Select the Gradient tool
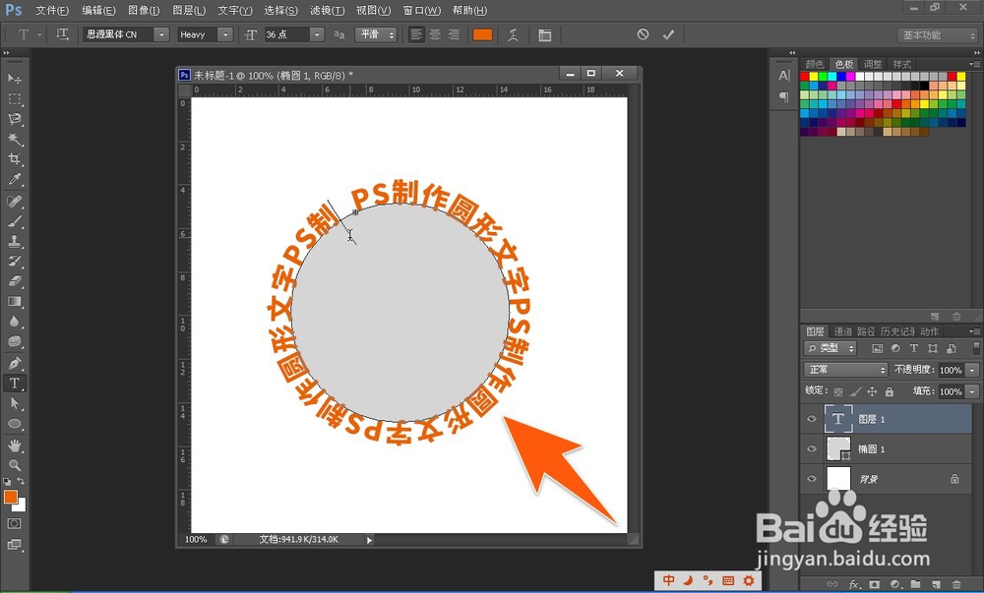Screen dimensions: 984x593 (x=14, y=302)
